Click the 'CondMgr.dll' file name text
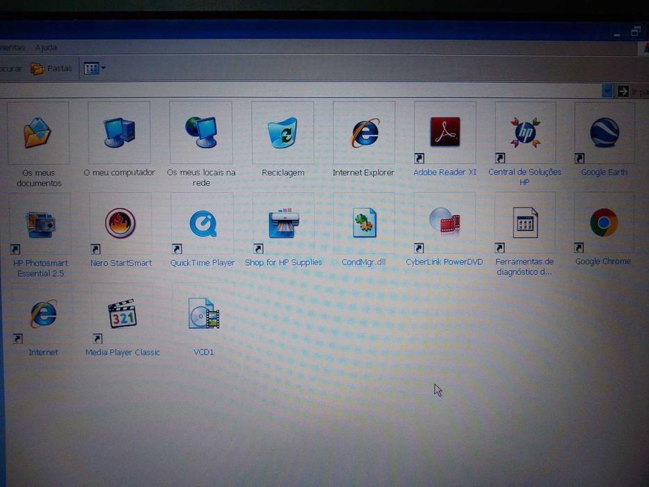 [x=364, y=262]
